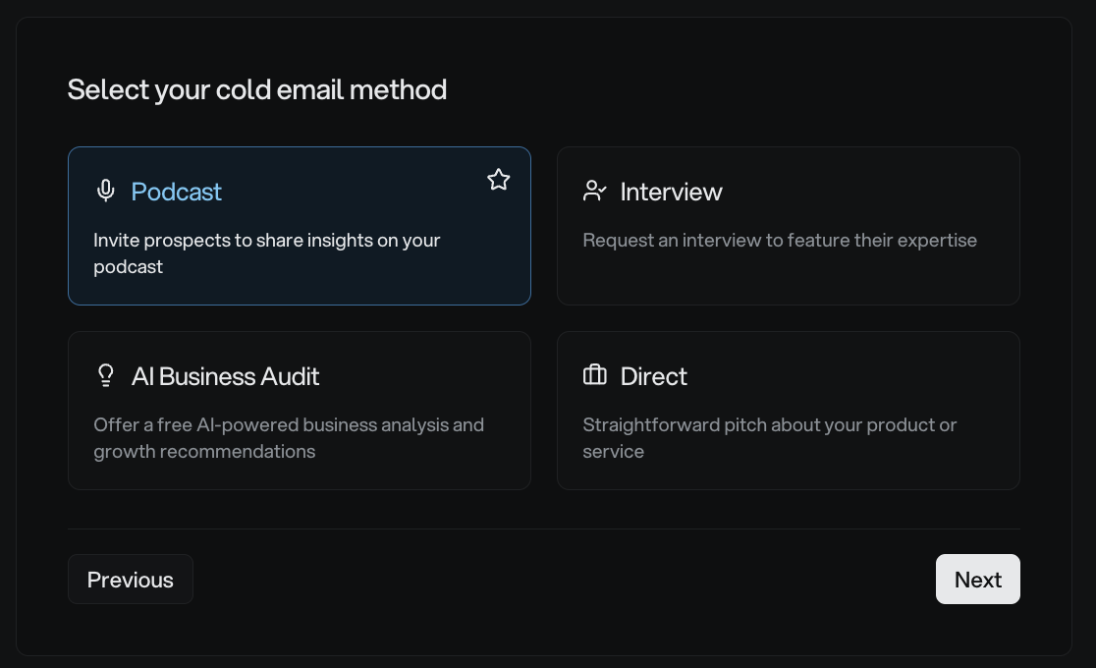Click the 'Select your cold email method' title

pos(257,89)
